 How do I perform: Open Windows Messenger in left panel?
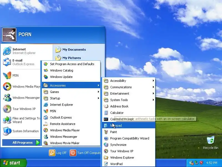pyautogui.click(x=21, y=98)
